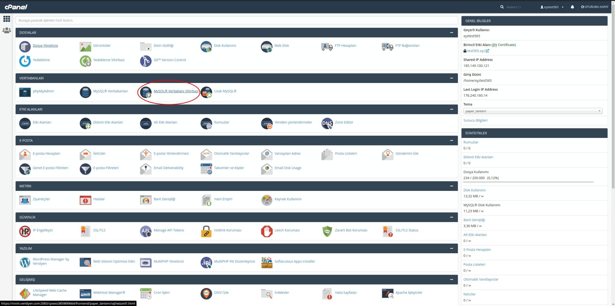The height and width of the screenshot is (306, 615).
Task: Open the Sunucu Bilgileri link
Action: 475,120
